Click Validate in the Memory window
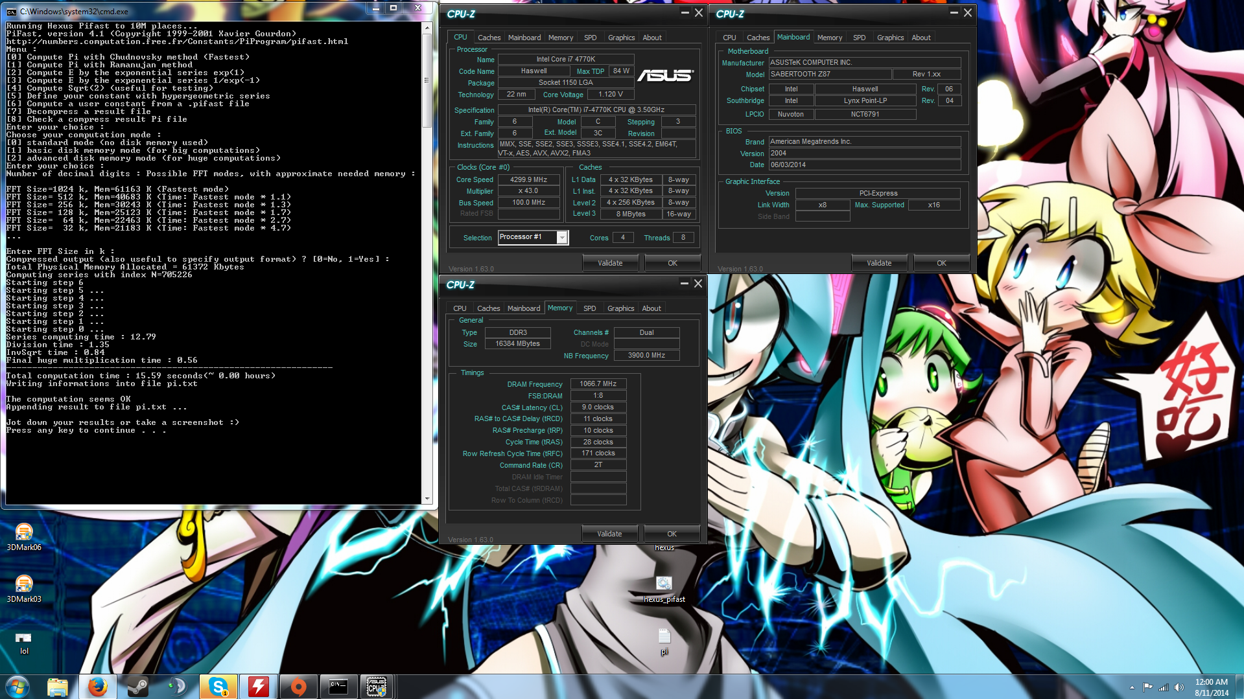 [x=609, y=534]
